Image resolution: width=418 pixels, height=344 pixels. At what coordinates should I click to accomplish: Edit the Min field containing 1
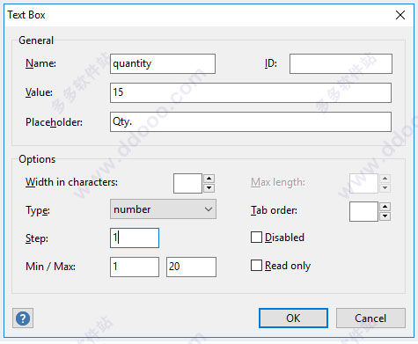click(135, 267)
